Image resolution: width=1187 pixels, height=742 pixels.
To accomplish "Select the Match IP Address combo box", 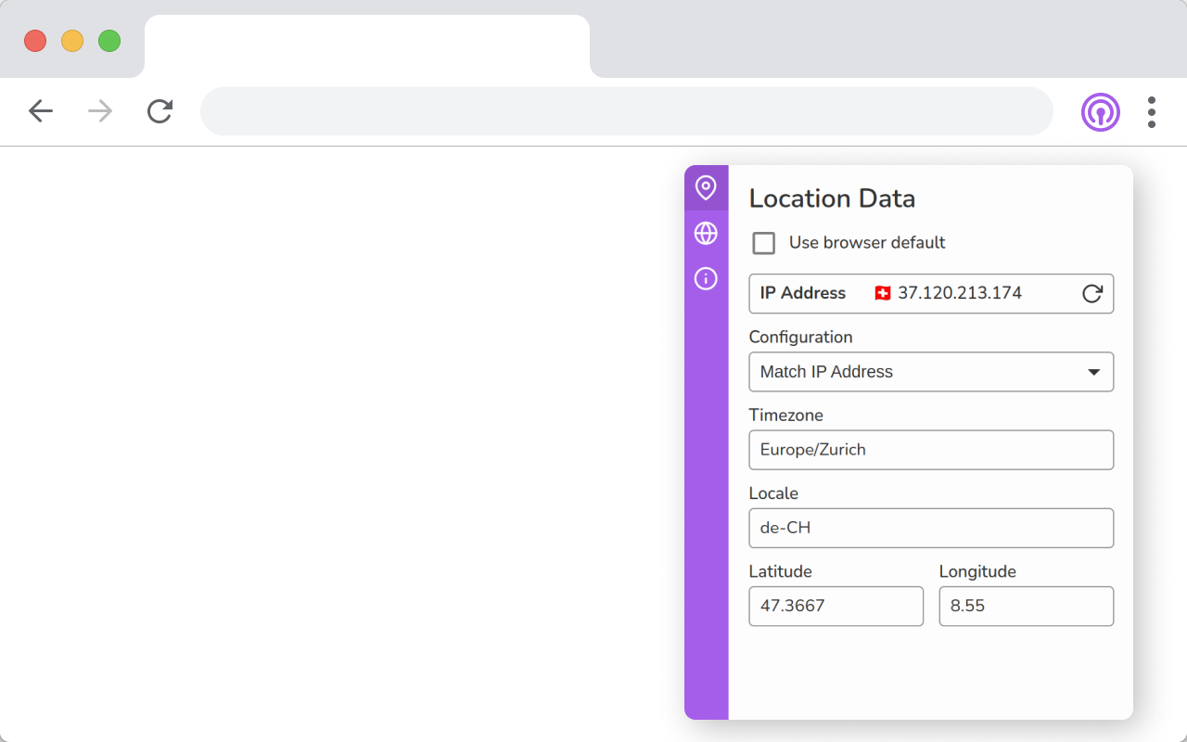I will 918,372.
